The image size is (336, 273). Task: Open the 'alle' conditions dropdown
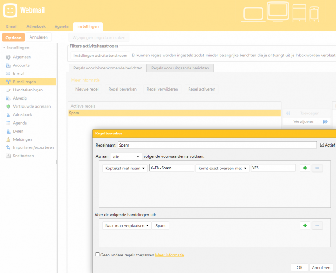tap(125, 156)
